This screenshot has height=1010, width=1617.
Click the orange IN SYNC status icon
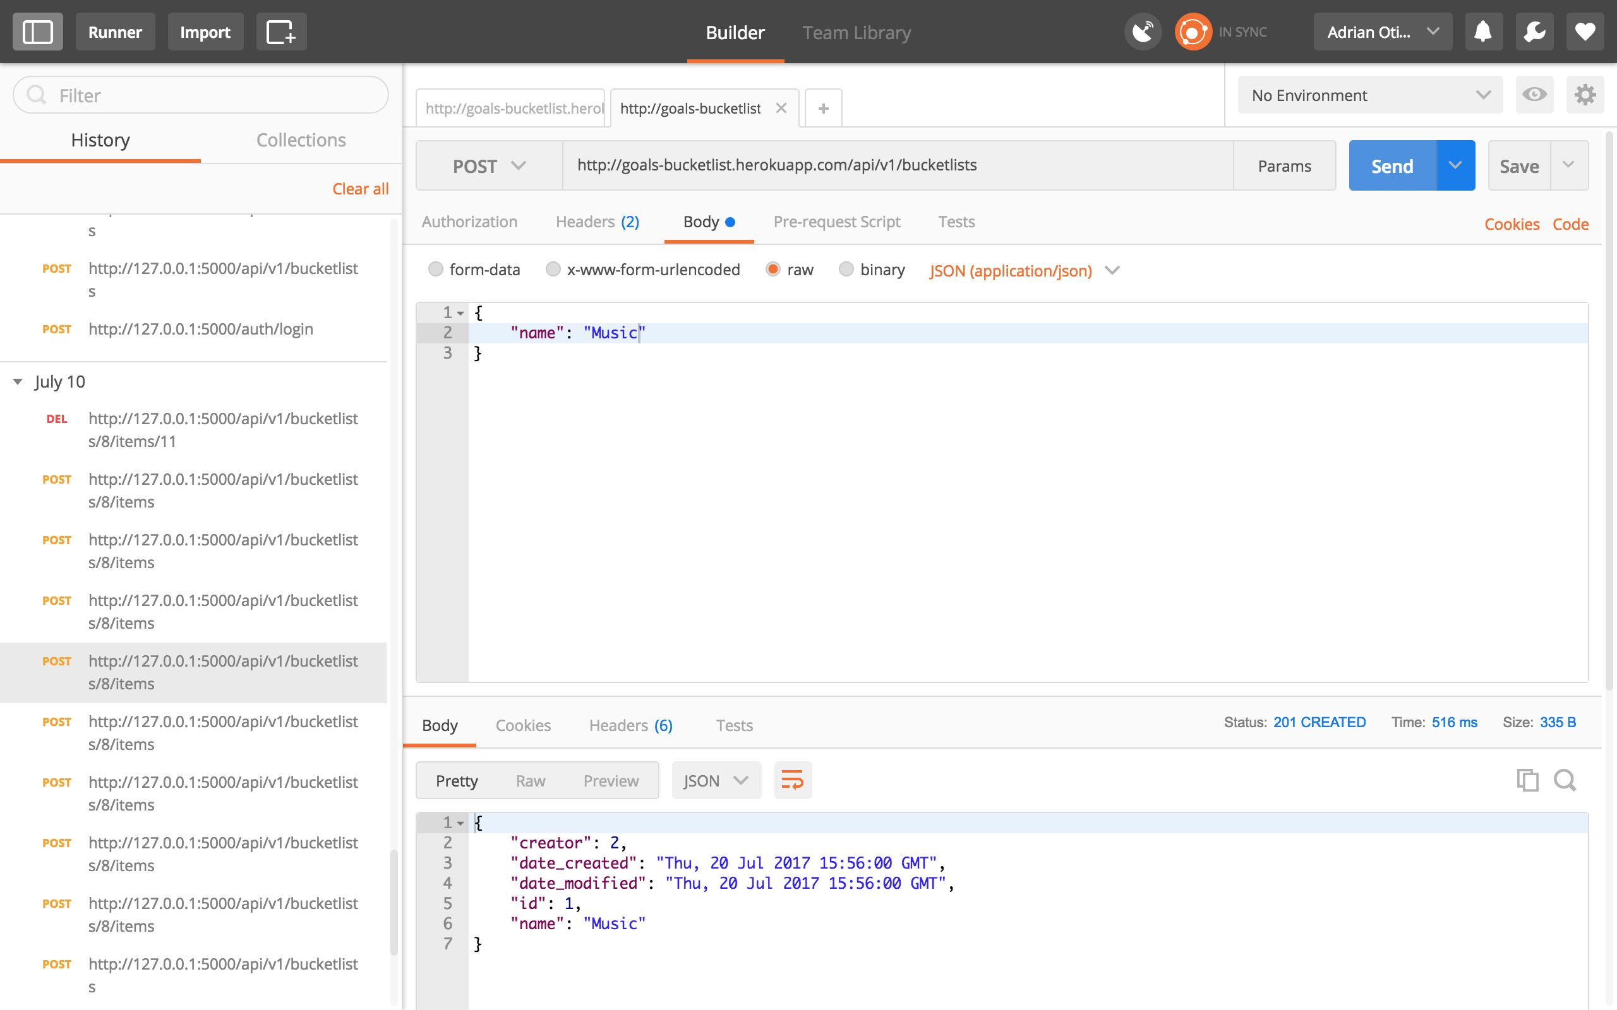coord(1193,31)
